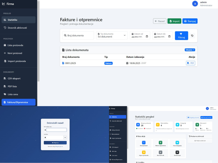This screenshot has width=218, height=163.
Task: Click the lock icon beside the password field
Action: point(45,137)
